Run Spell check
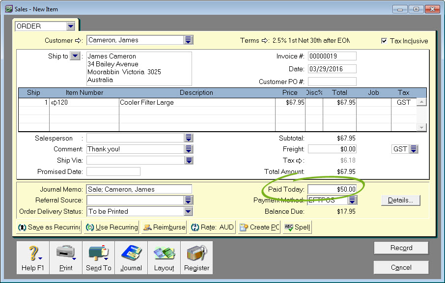445x283 pixels. [x=297, y=227]
